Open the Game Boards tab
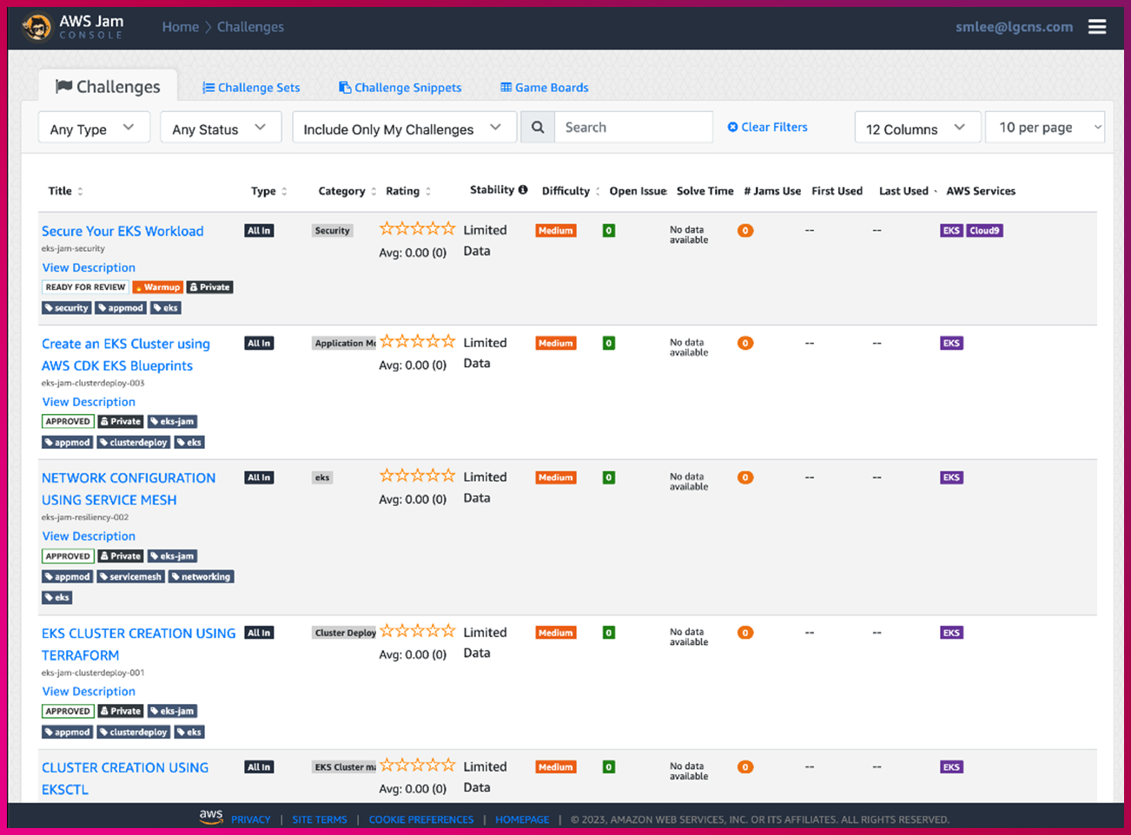Viewport: 1131px width, 835px height. click(544, 88)
